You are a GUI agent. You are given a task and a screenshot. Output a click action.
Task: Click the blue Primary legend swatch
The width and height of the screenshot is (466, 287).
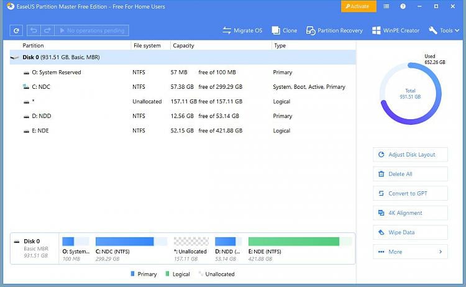click(132, 273)
